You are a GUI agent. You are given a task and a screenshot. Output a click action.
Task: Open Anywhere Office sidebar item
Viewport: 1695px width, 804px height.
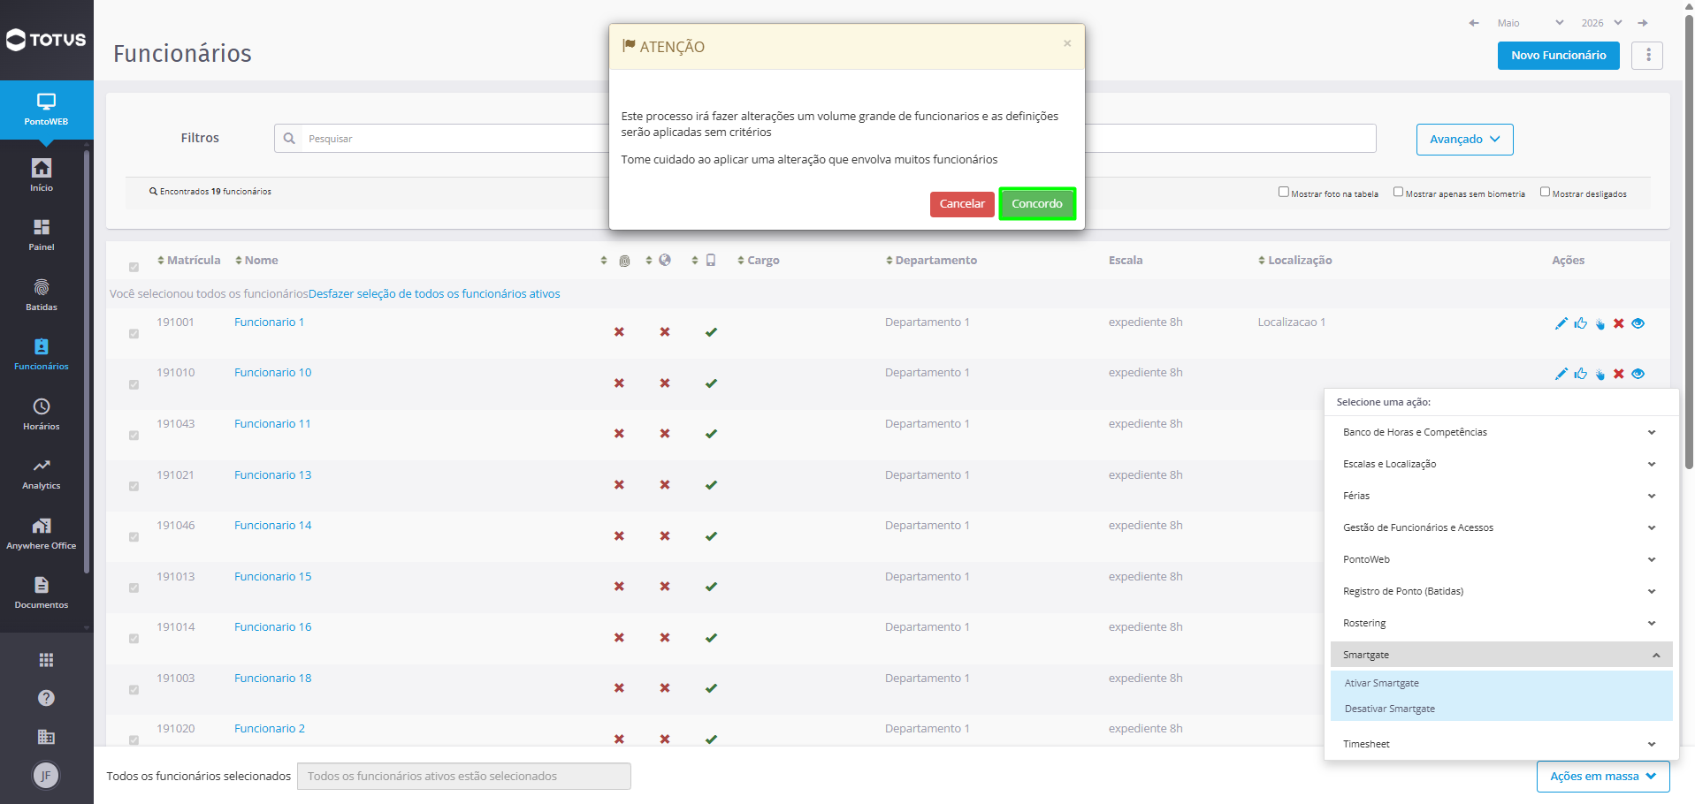42,533
